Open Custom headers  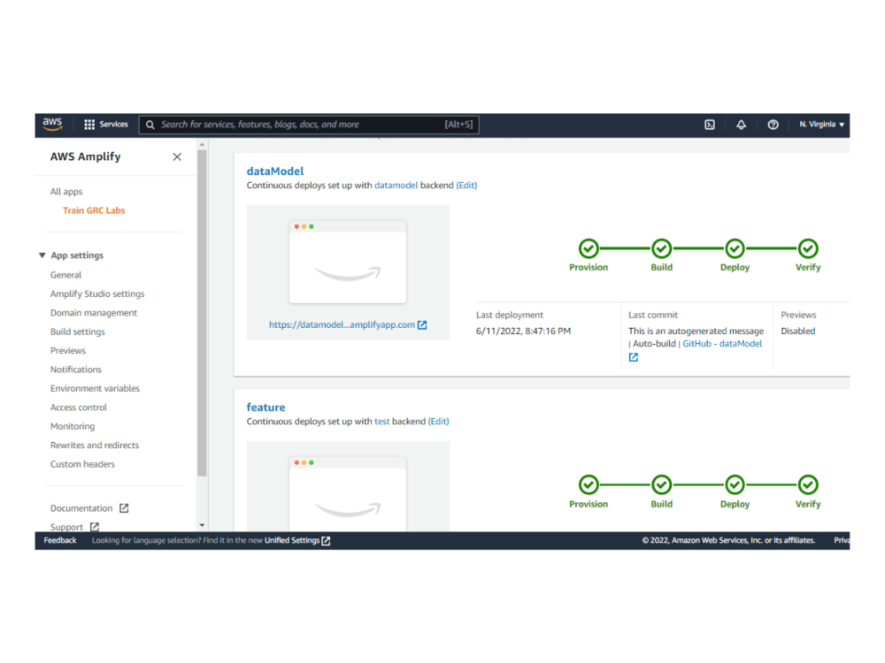[82, 464]
